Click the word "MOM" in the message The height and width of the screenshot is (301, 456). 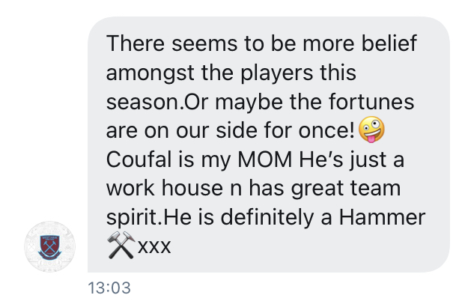(264, 159)
